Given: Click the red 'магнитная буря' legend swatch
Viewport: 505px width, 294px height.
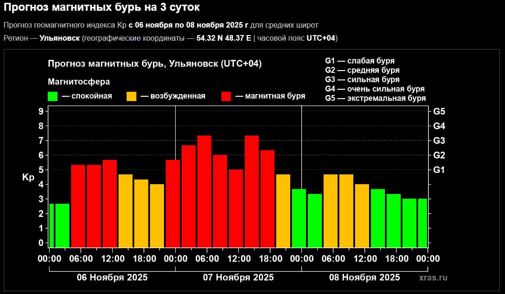Looking at the screenshot, I should pos(227,96).
